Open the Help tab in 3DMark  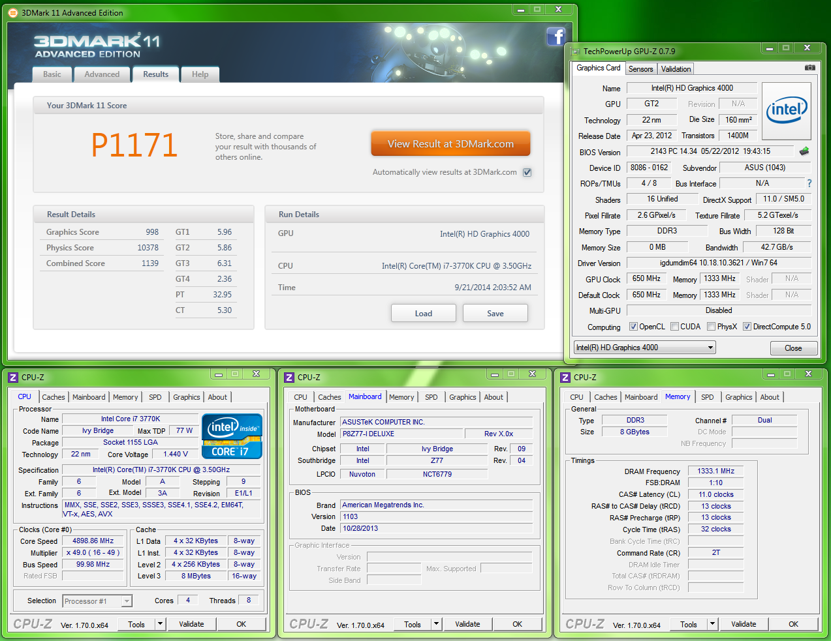pyautogui.click(x=200, y=74)
